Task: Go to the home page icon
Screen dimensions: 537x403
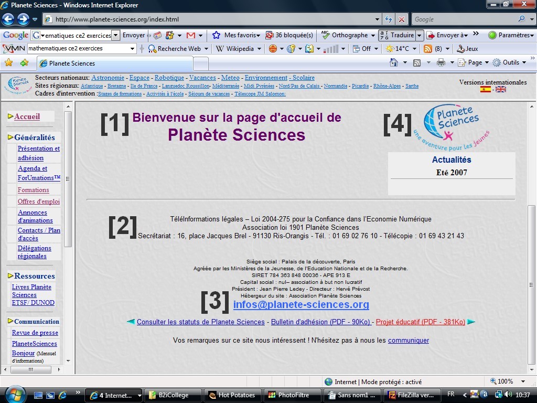Action: click(x=394, y=62)
